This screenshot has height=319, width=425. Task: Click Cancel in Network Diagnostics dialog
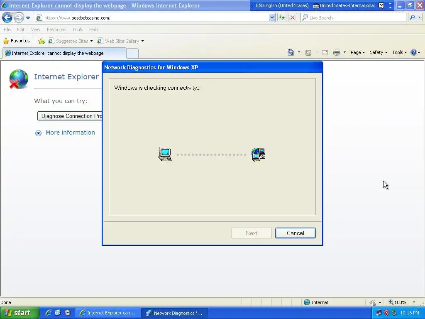(x=296, y=233)
